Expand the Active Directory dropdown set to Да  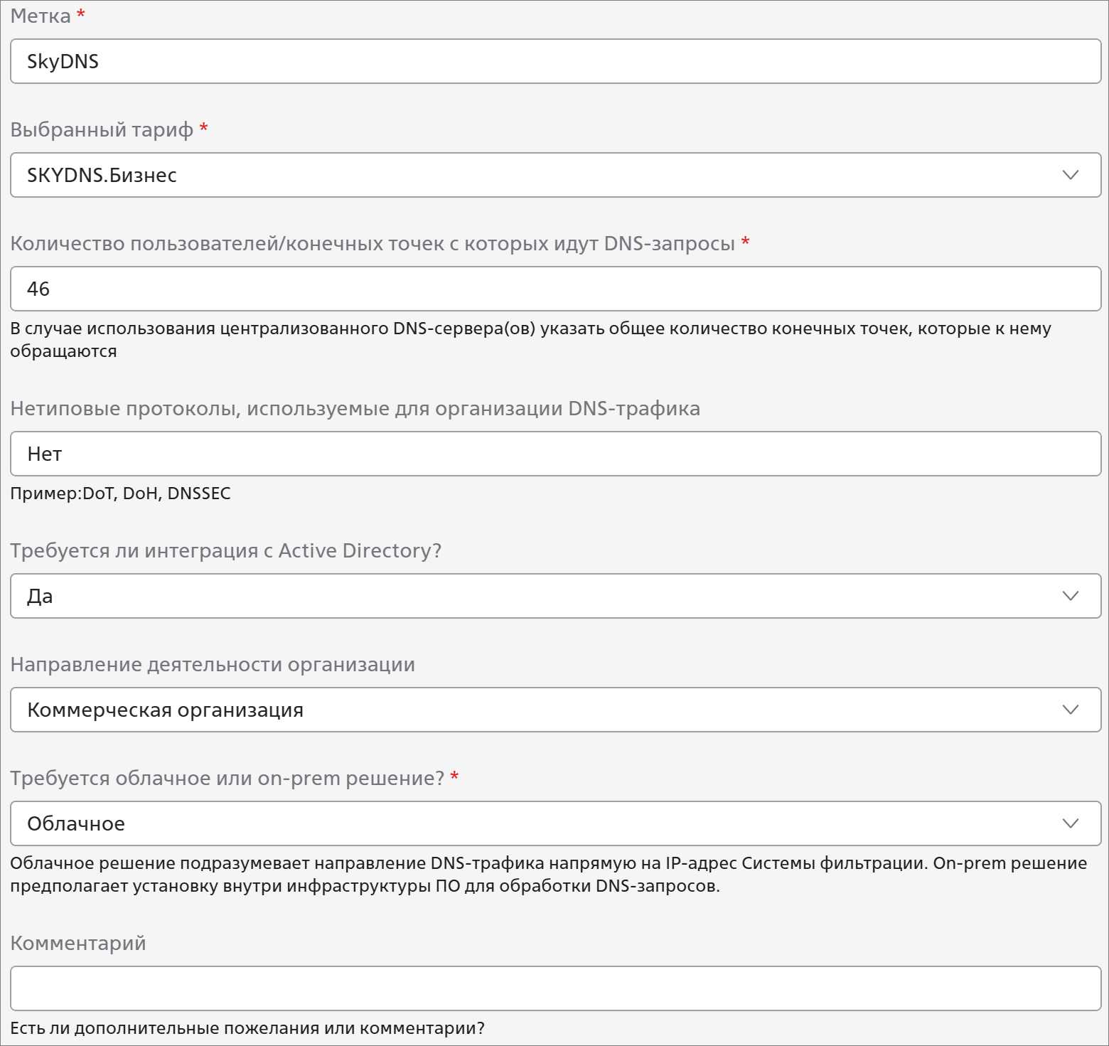click(555, 596)
